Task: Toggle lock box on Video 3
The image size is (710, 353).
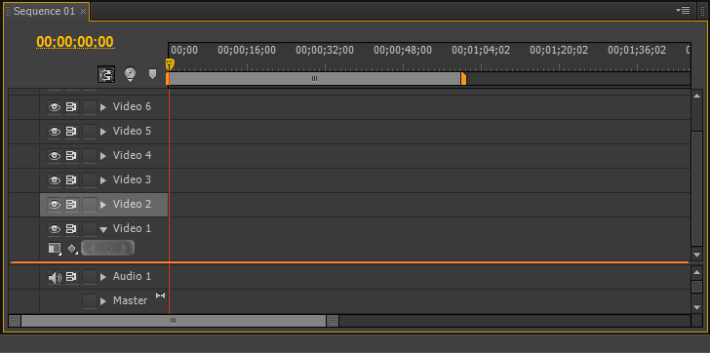Action: coord(90,180)
